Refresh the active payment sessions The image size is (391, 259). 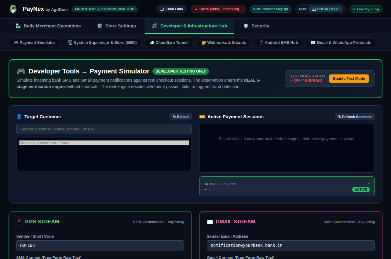[x=355, y=117]
